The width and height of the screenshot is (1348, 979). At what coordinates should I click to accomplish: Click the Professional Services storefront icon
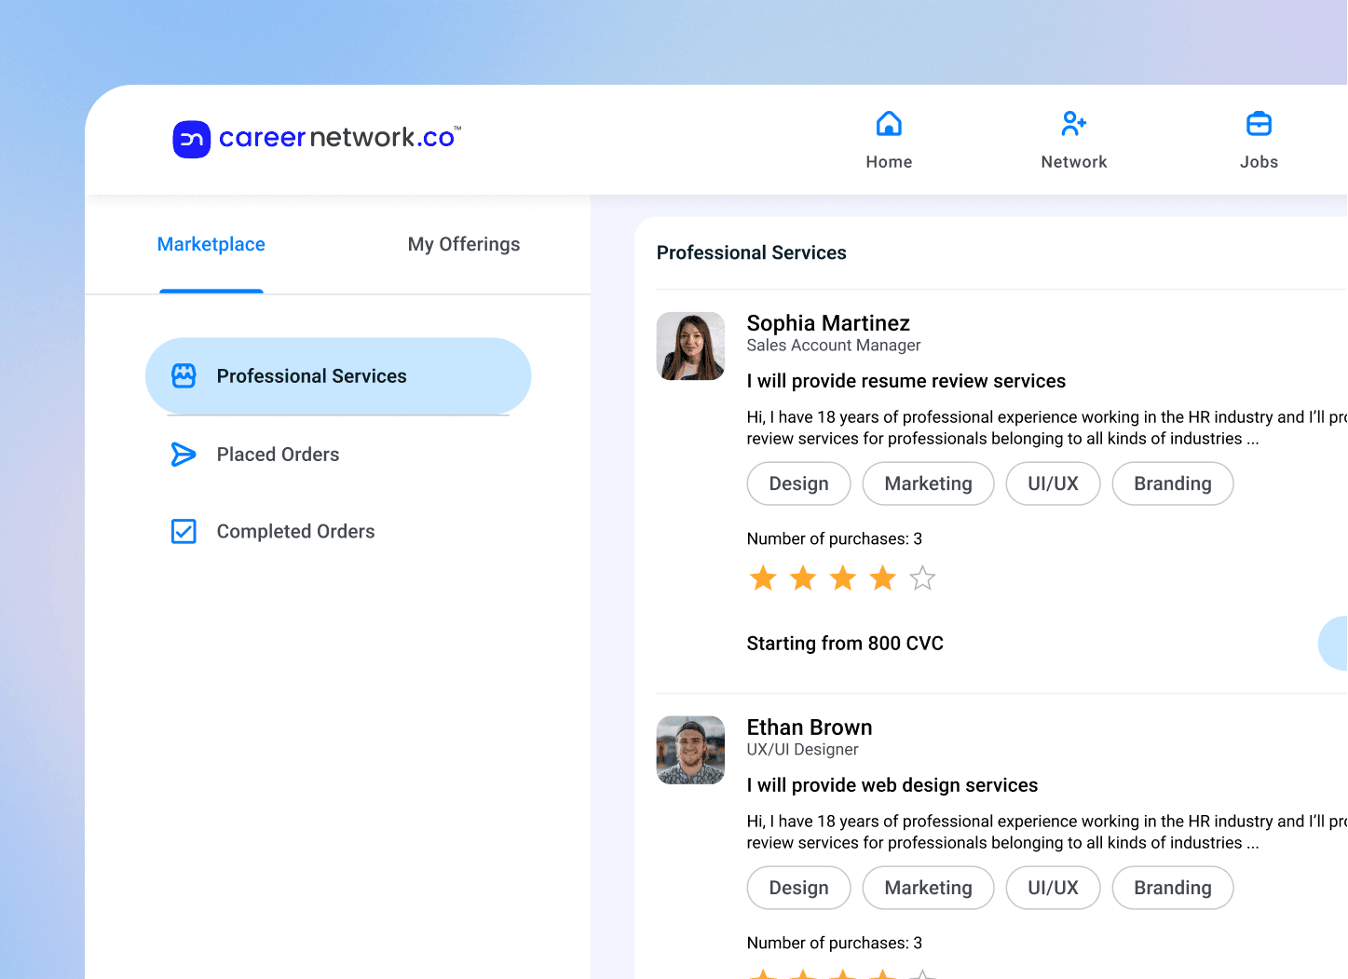(184, 375)
